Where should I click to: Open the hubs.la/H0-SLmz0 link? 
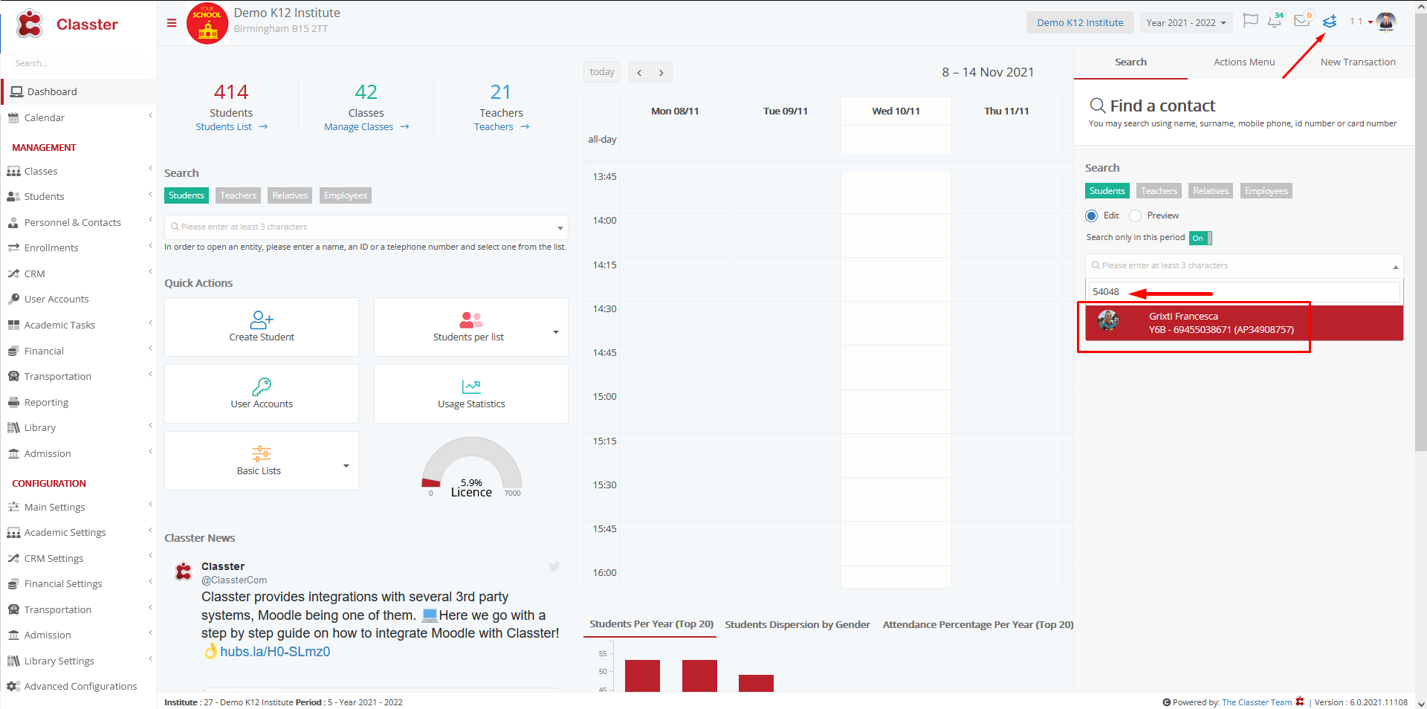275,652
